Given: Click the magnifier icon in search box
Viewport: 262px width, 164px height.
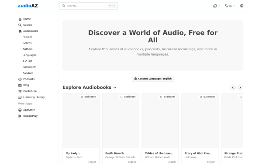Looking at the screenshot, I should pyautogui.click(x=64, y=6).
